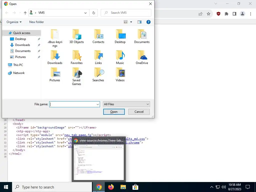
Task: Open the uBlock Origin extension icon
Action: click(x=218, y=14)
